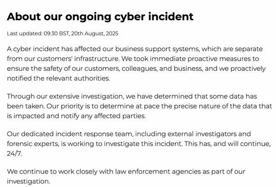This screenshot has height=187, width=276.
Task: Click the "About our ongoing cyber incident" heading
Action: (100, 17)
